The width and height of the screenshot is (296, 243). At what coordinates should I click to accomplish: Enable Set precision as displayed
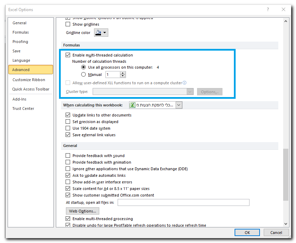[68, 122]
